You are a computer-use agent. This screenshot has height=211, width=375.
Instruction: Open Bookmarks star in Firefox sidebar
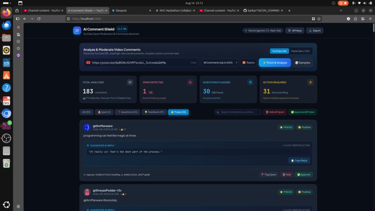19,48
